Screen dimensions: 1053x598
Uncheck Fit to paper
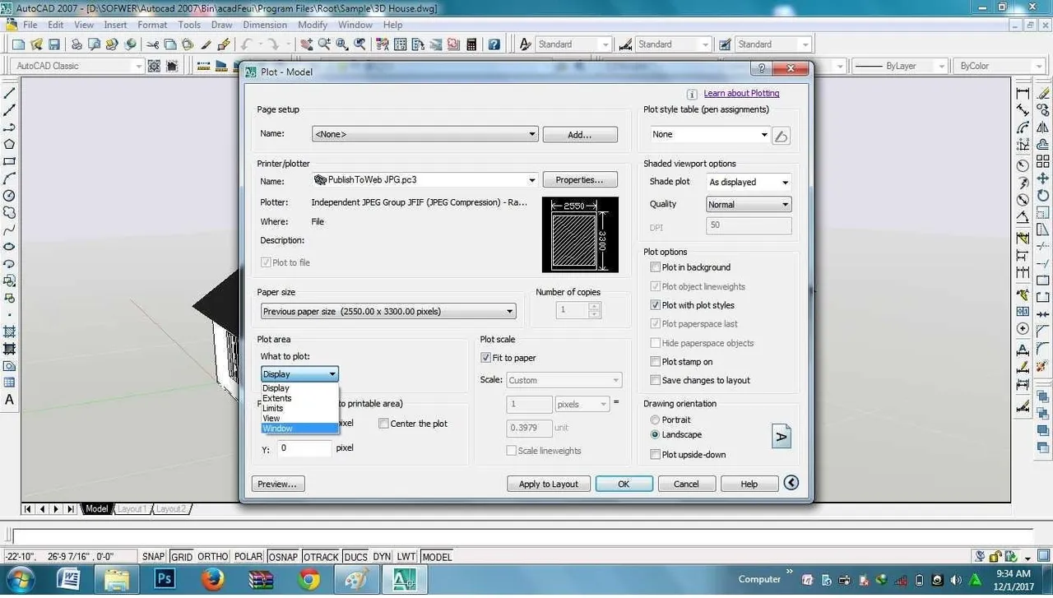[485, 358]
